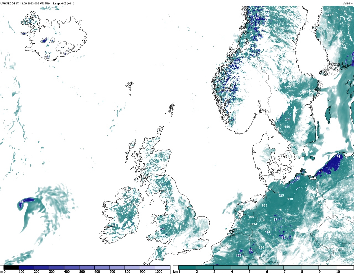The height and width of the screenshot is (274, 354).
Task: Select the 'VT: Mið. 13.sep. 04Z' valid time text
Action: click(53, 4)
